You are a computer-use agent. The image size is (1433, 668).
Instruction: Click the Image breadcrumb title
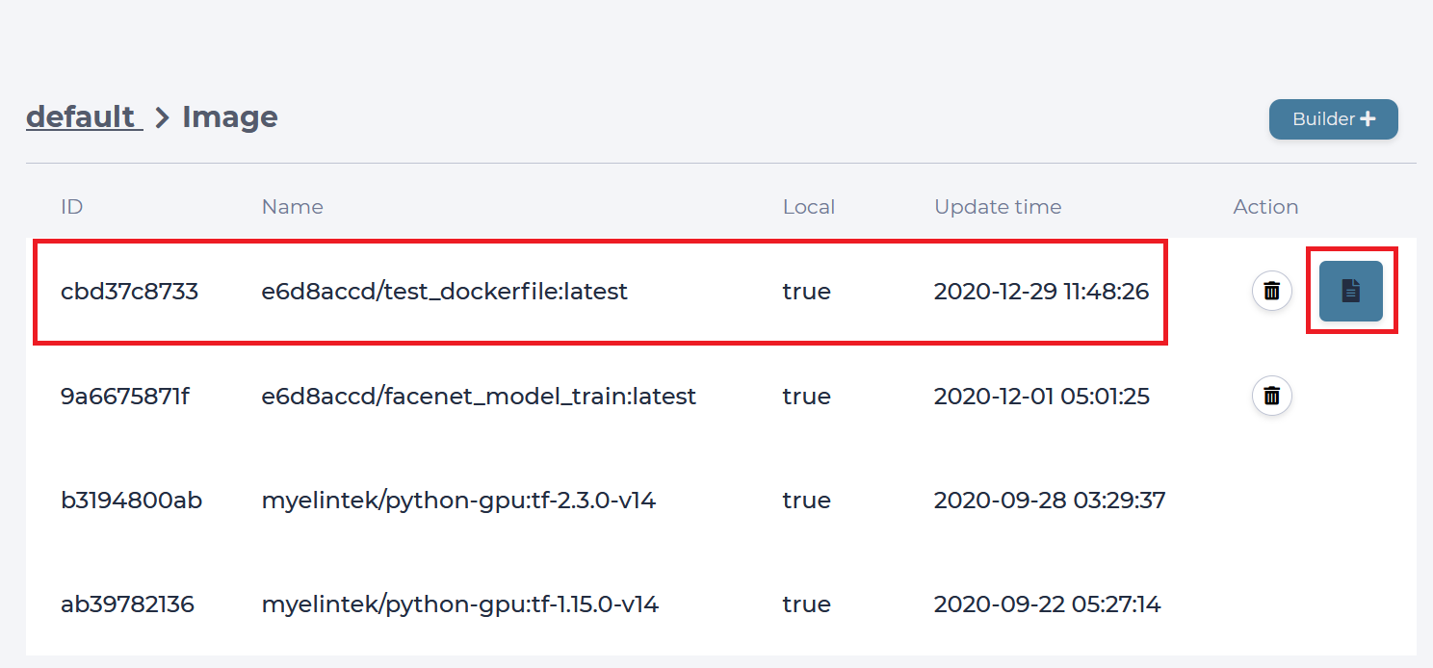pyautogui.click(x=230, y=117)
